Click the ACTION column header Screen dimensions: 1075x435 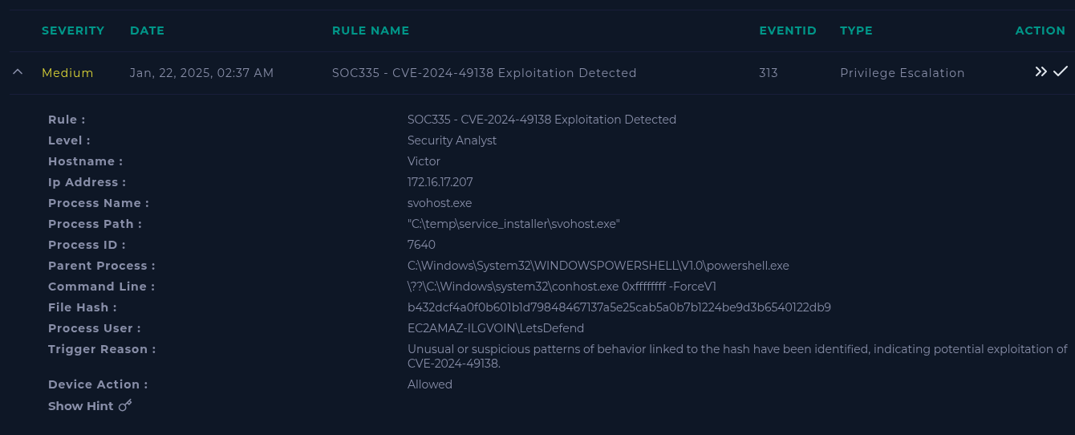[x=1040, y=30]
